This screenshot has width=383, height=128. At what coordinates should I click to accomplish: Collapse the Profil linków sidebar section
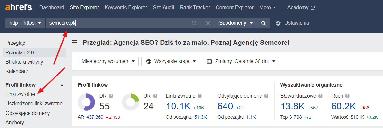point(62,85)
